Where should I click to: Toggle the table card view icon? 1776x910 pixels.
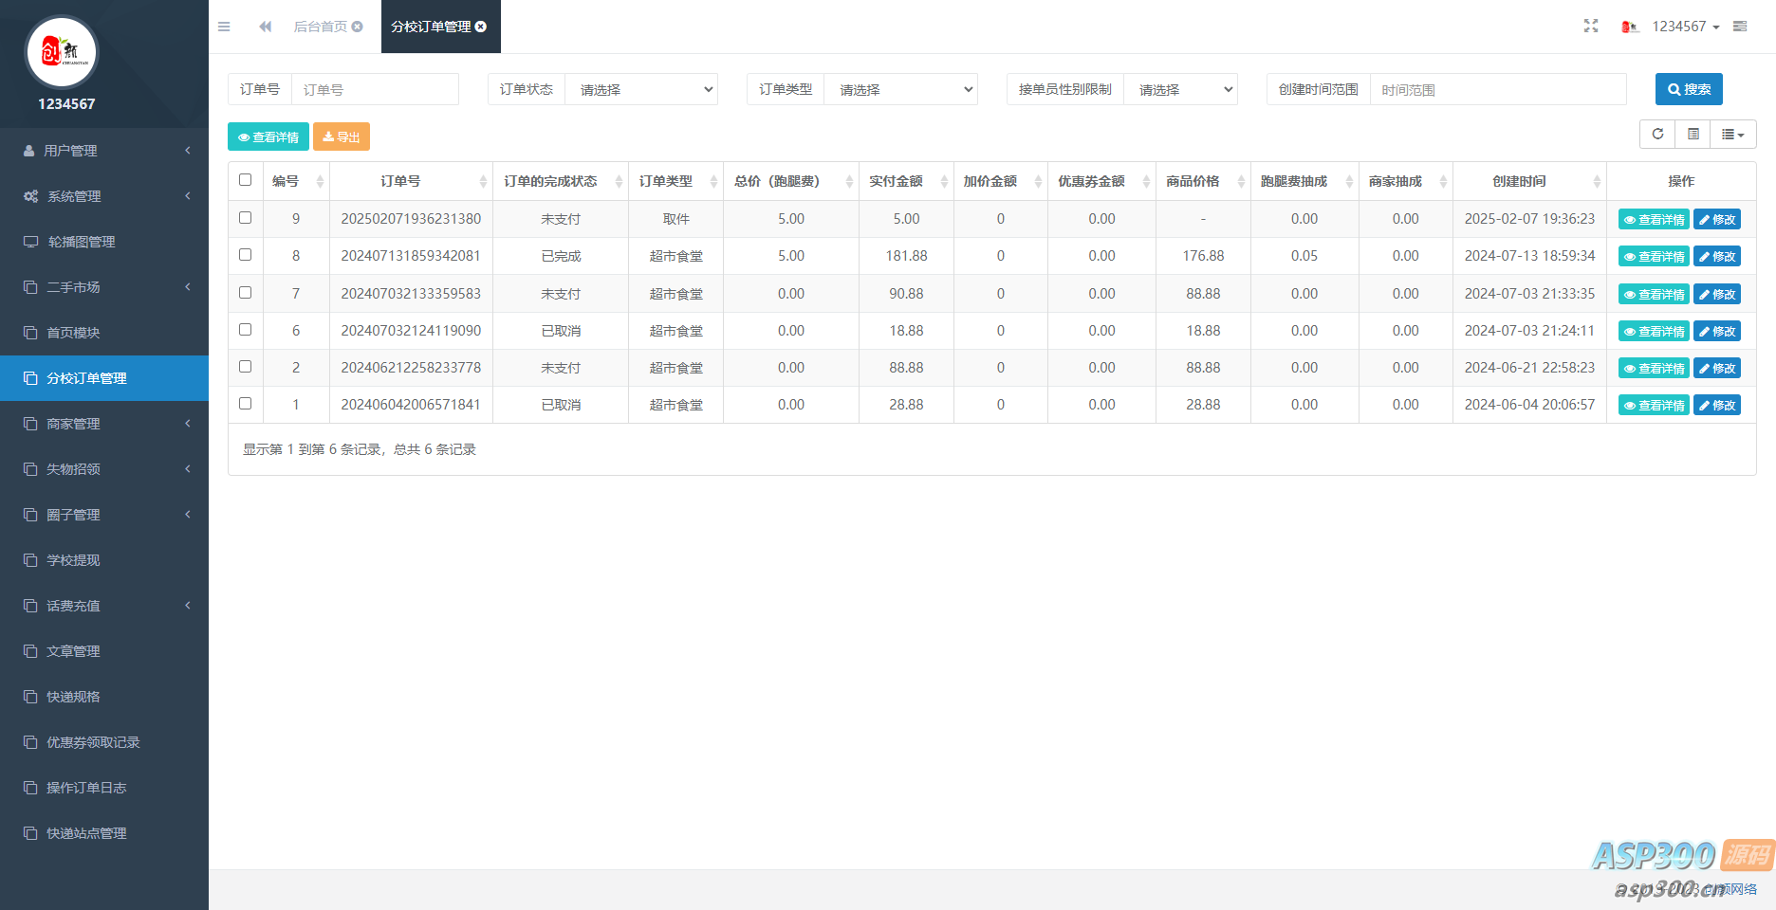[1693, 135]
